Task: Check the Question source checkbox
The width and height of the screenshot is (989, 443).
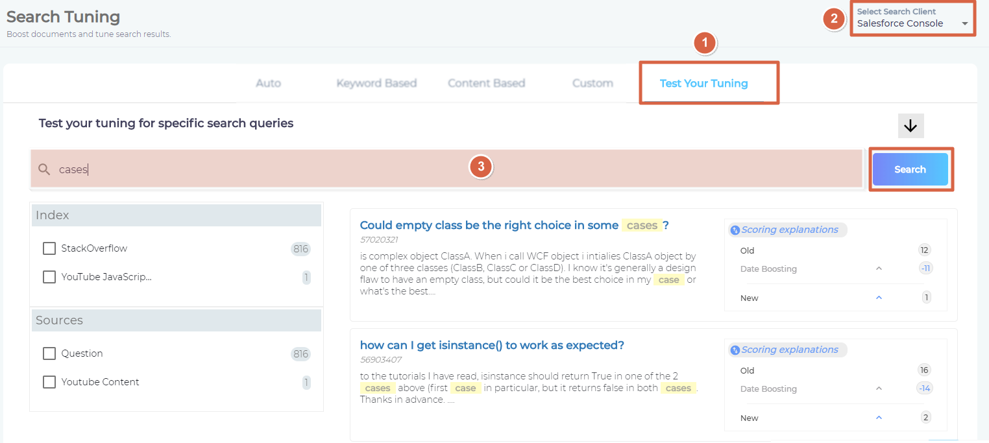Action: [x=49, y=353]
